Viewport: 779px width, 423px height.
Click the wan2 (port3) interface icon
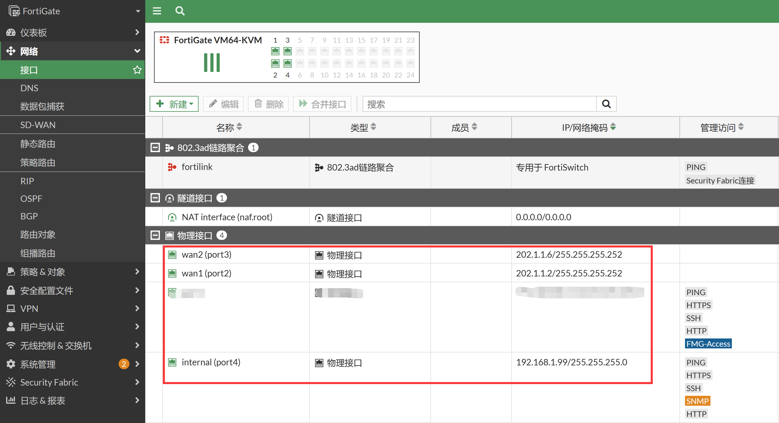[x=172, y=255]
